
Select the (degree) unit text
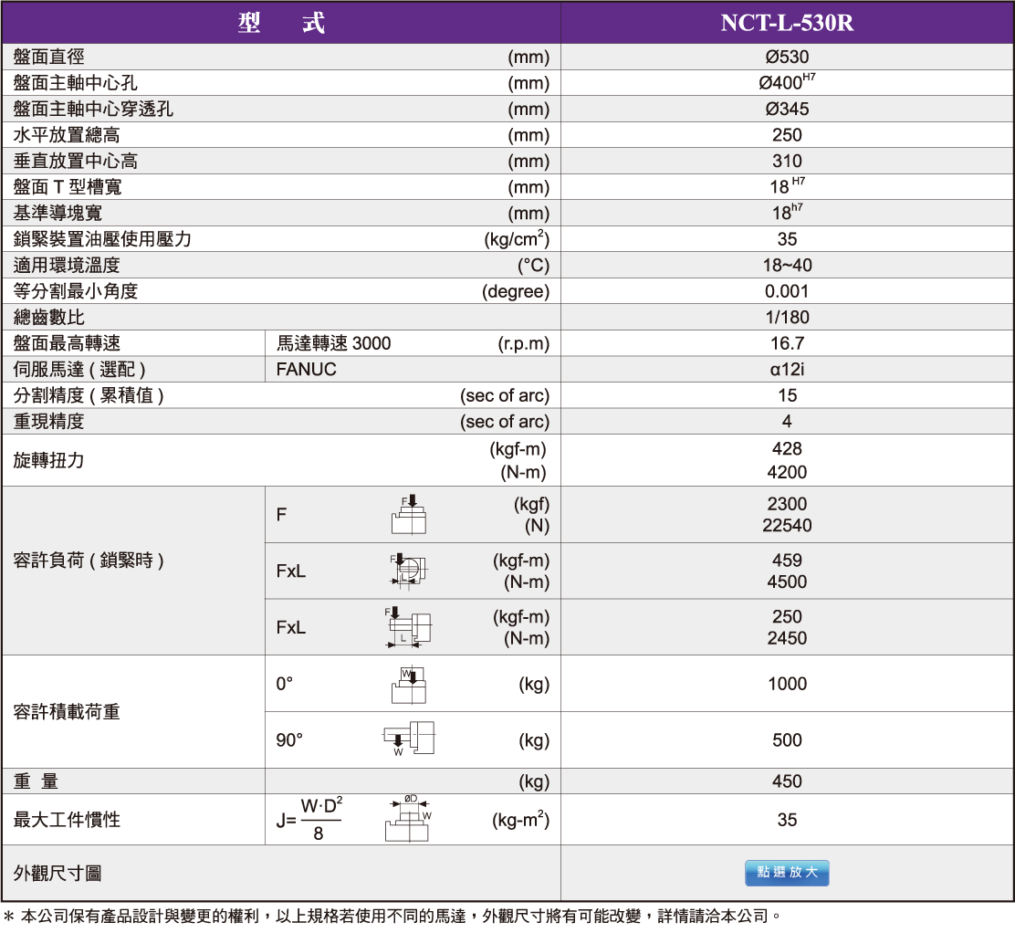[x=516, y=291]
